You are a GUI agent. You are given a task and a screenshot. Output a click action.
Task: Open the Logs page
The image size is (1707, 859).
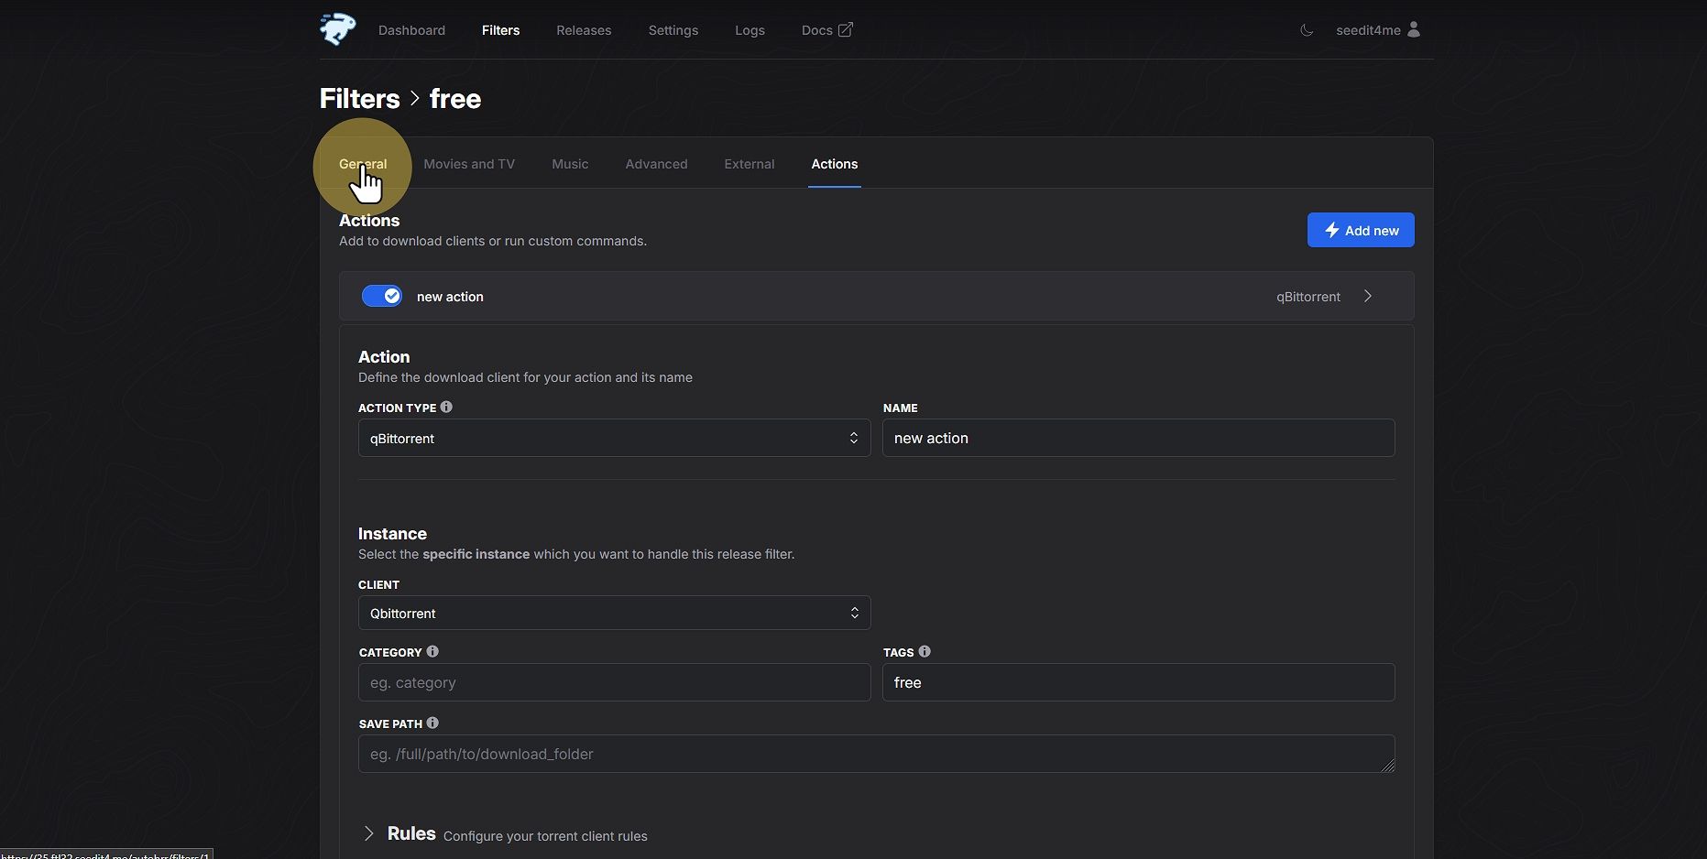750,30
